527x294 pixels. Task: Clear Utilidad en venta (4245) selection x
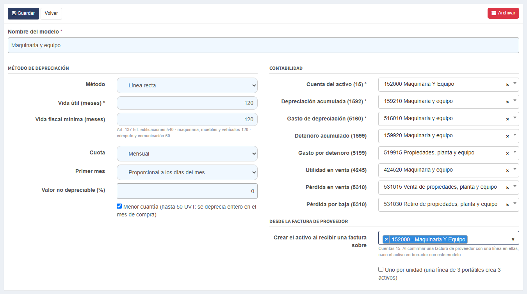[507, 170]
